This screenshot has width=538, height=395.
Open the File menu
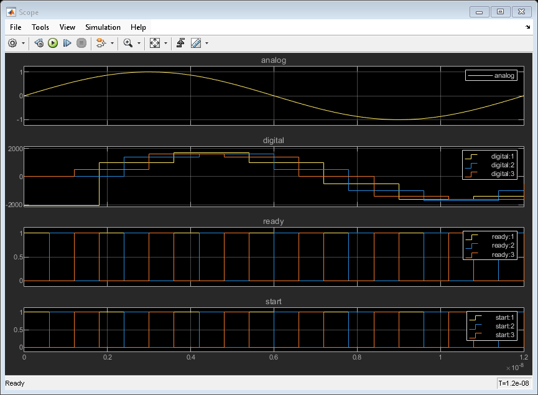click(x=16, y=27)
